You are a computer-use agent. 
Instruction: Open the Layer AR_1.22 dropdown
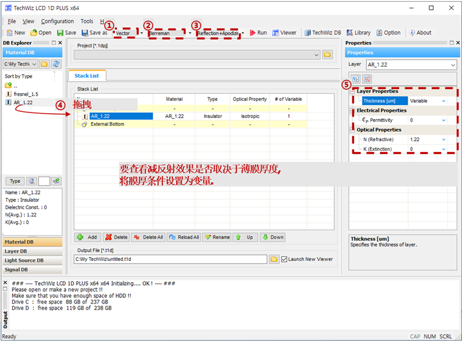(x=411, y=65)
